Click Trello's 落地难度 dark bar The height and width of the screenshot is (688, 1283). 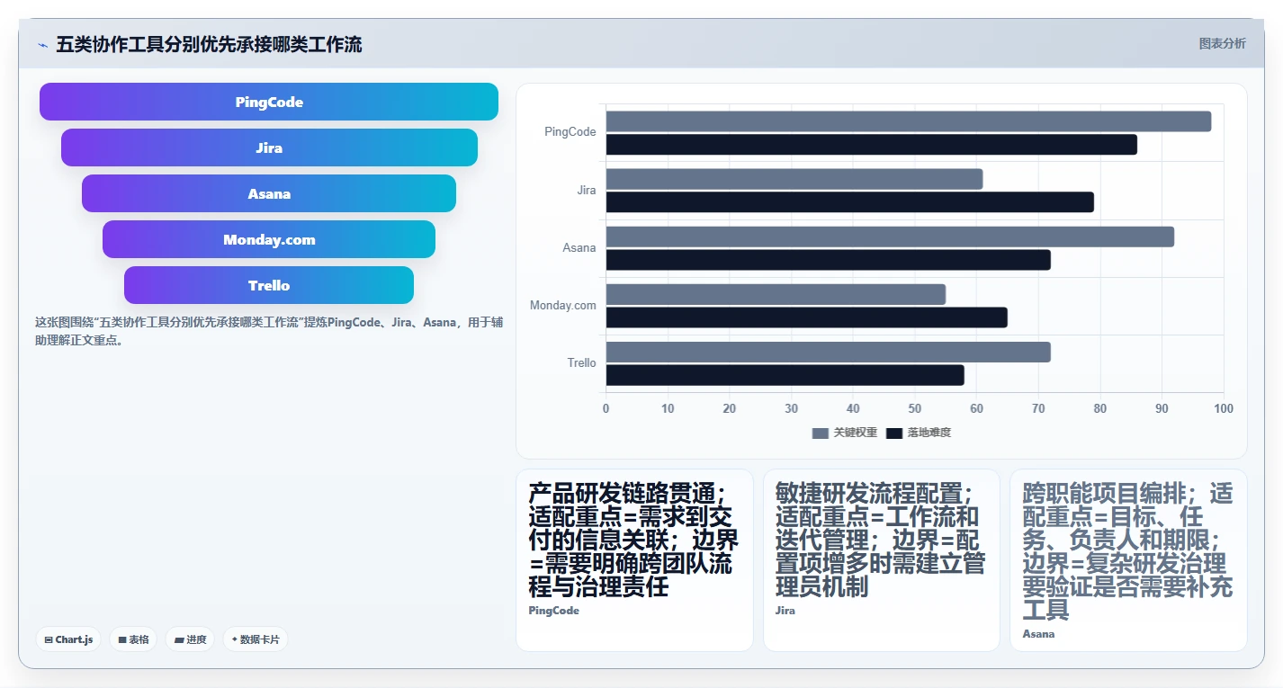(785, 375)
